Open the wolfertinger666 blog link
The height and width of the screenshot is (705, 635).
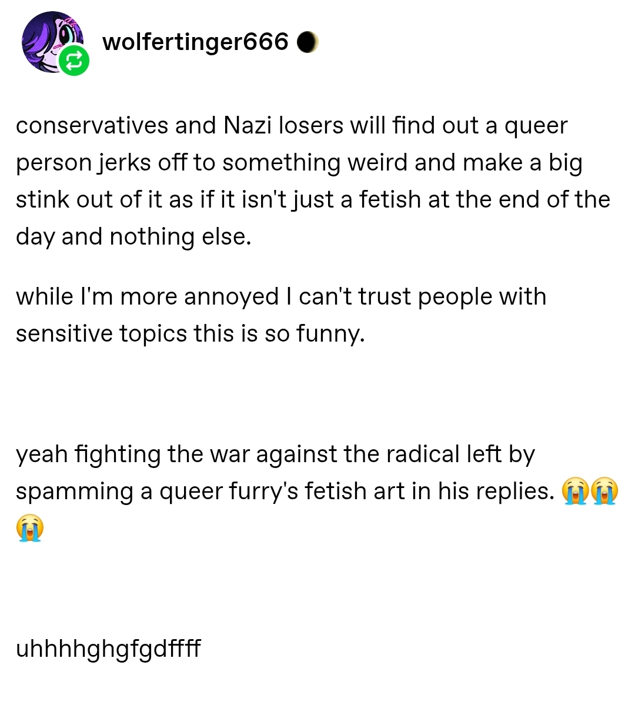195,42
